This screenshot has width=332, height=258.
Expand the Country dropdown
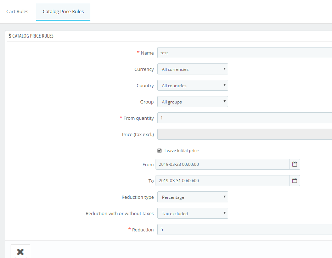pos(192,85)
